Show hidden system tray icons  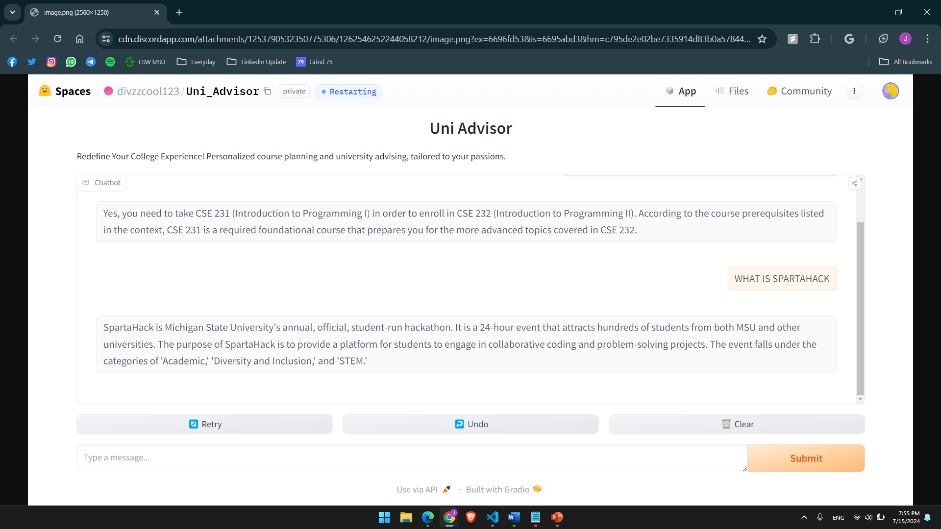(804, 517)
